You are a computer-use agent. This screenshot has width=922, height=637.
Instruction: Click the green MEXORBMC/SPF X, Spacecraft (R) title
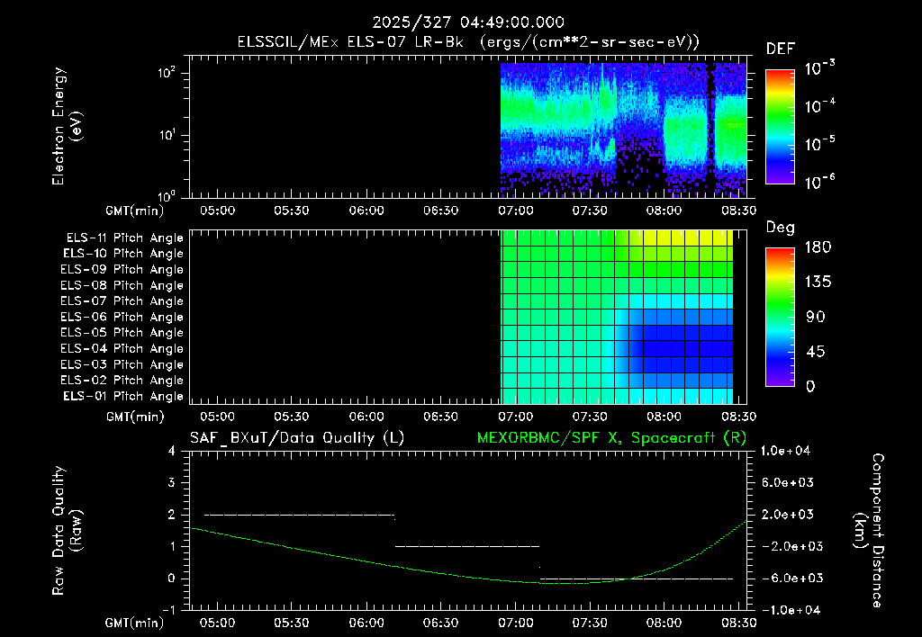tap(611, 438)
